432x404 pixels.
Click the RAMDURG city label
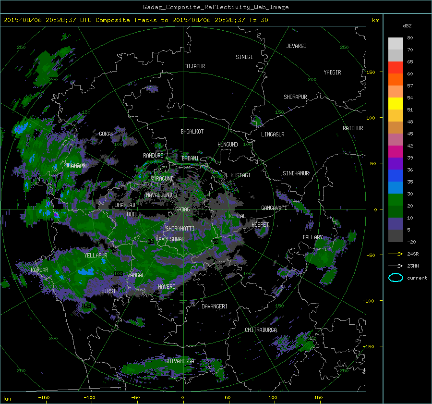click(153, 156)
